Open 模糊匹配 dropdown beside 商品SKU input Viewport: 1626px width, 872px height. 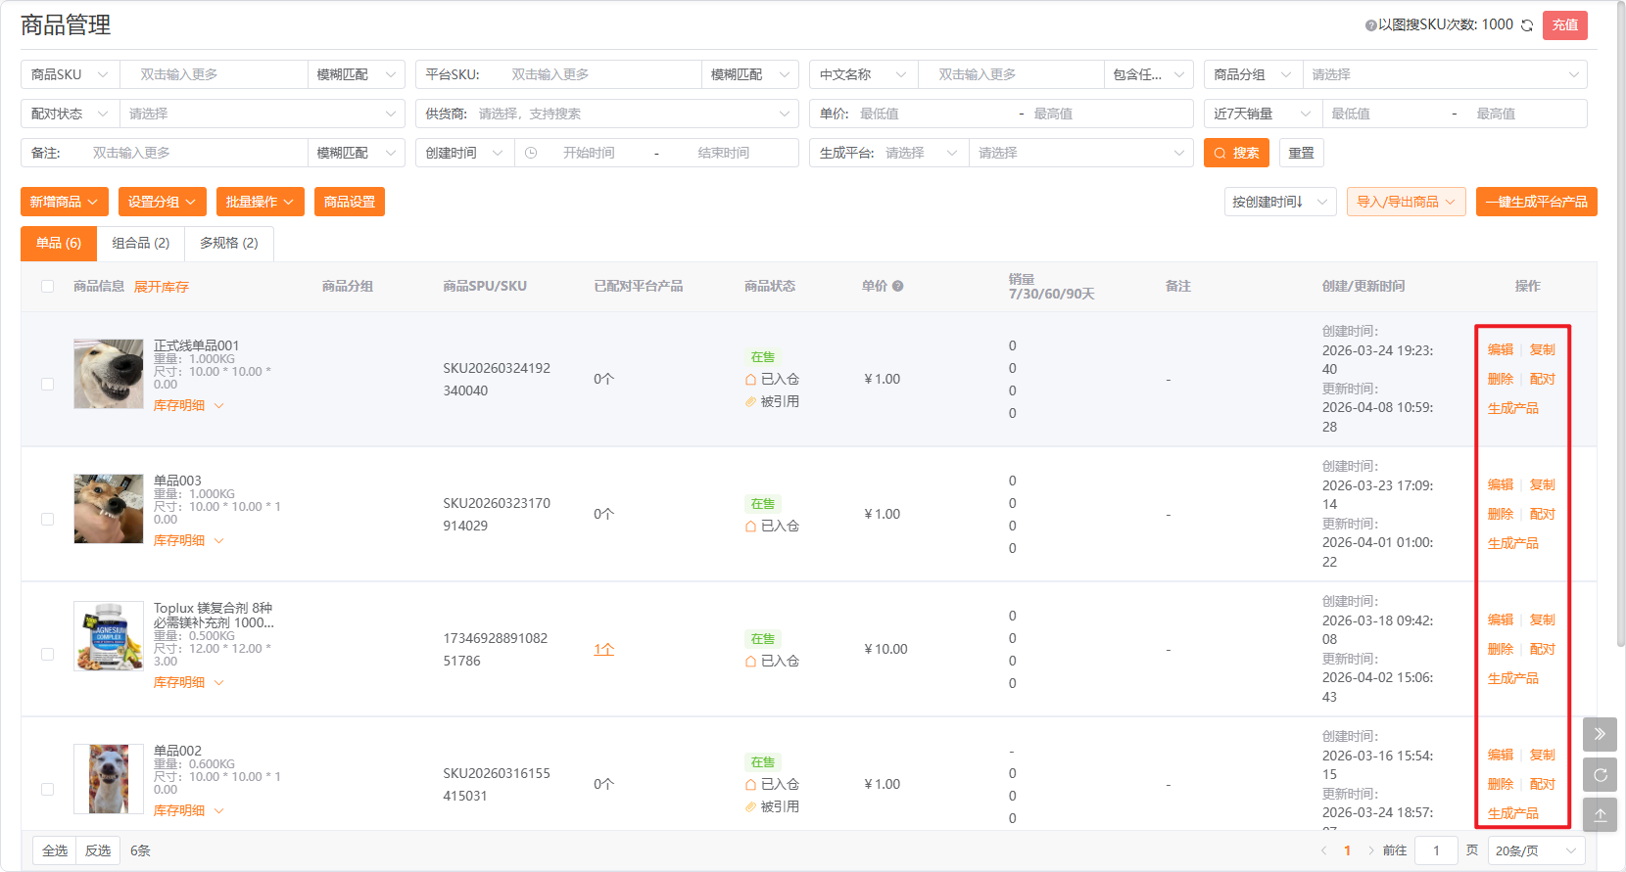[356, 74]
